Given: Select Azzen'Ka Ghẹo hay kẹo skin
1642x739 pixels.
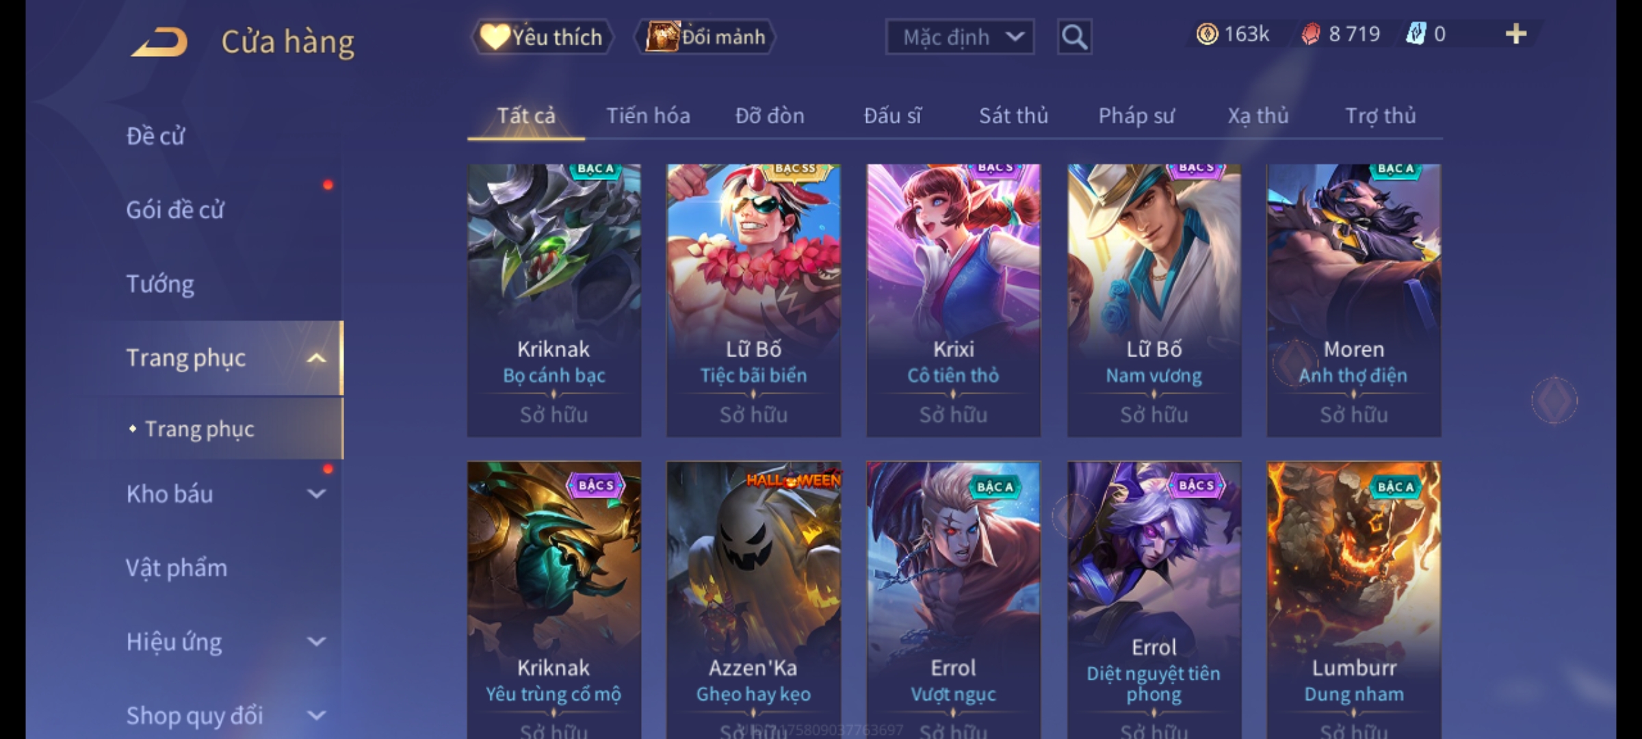Looking at the screenshot, I should pyautogui.click(x=753, y=600).
